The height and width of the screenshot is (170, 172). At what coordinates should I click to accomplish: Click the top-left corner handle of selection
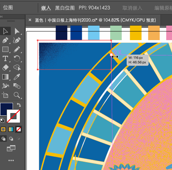point(38,40)
